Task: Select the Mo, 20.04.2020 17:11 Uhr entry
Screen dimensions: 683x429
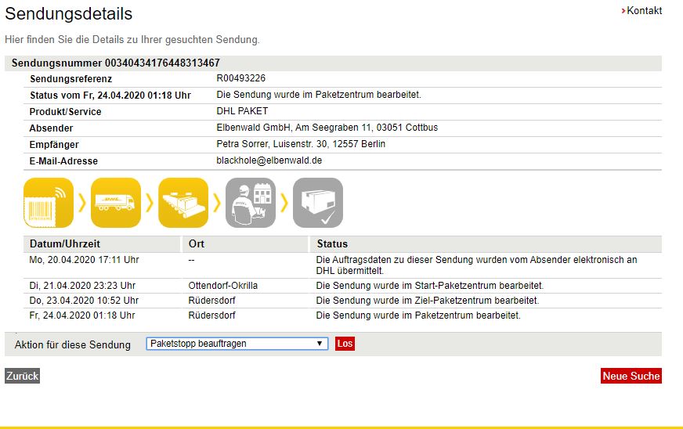Action: coord(84,260)
